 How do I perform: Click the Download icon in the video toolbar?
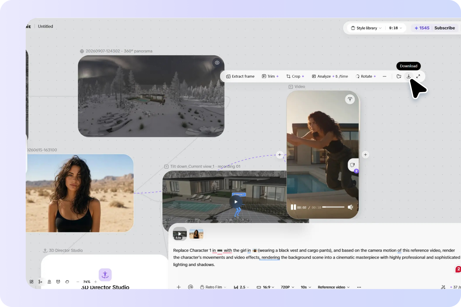tap(409, 76)
